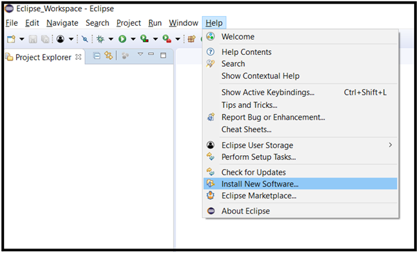The height and width of the screenshot is (254, 417).
Task: Click the Help Contents question mark icon
Action: coord(210,51)
